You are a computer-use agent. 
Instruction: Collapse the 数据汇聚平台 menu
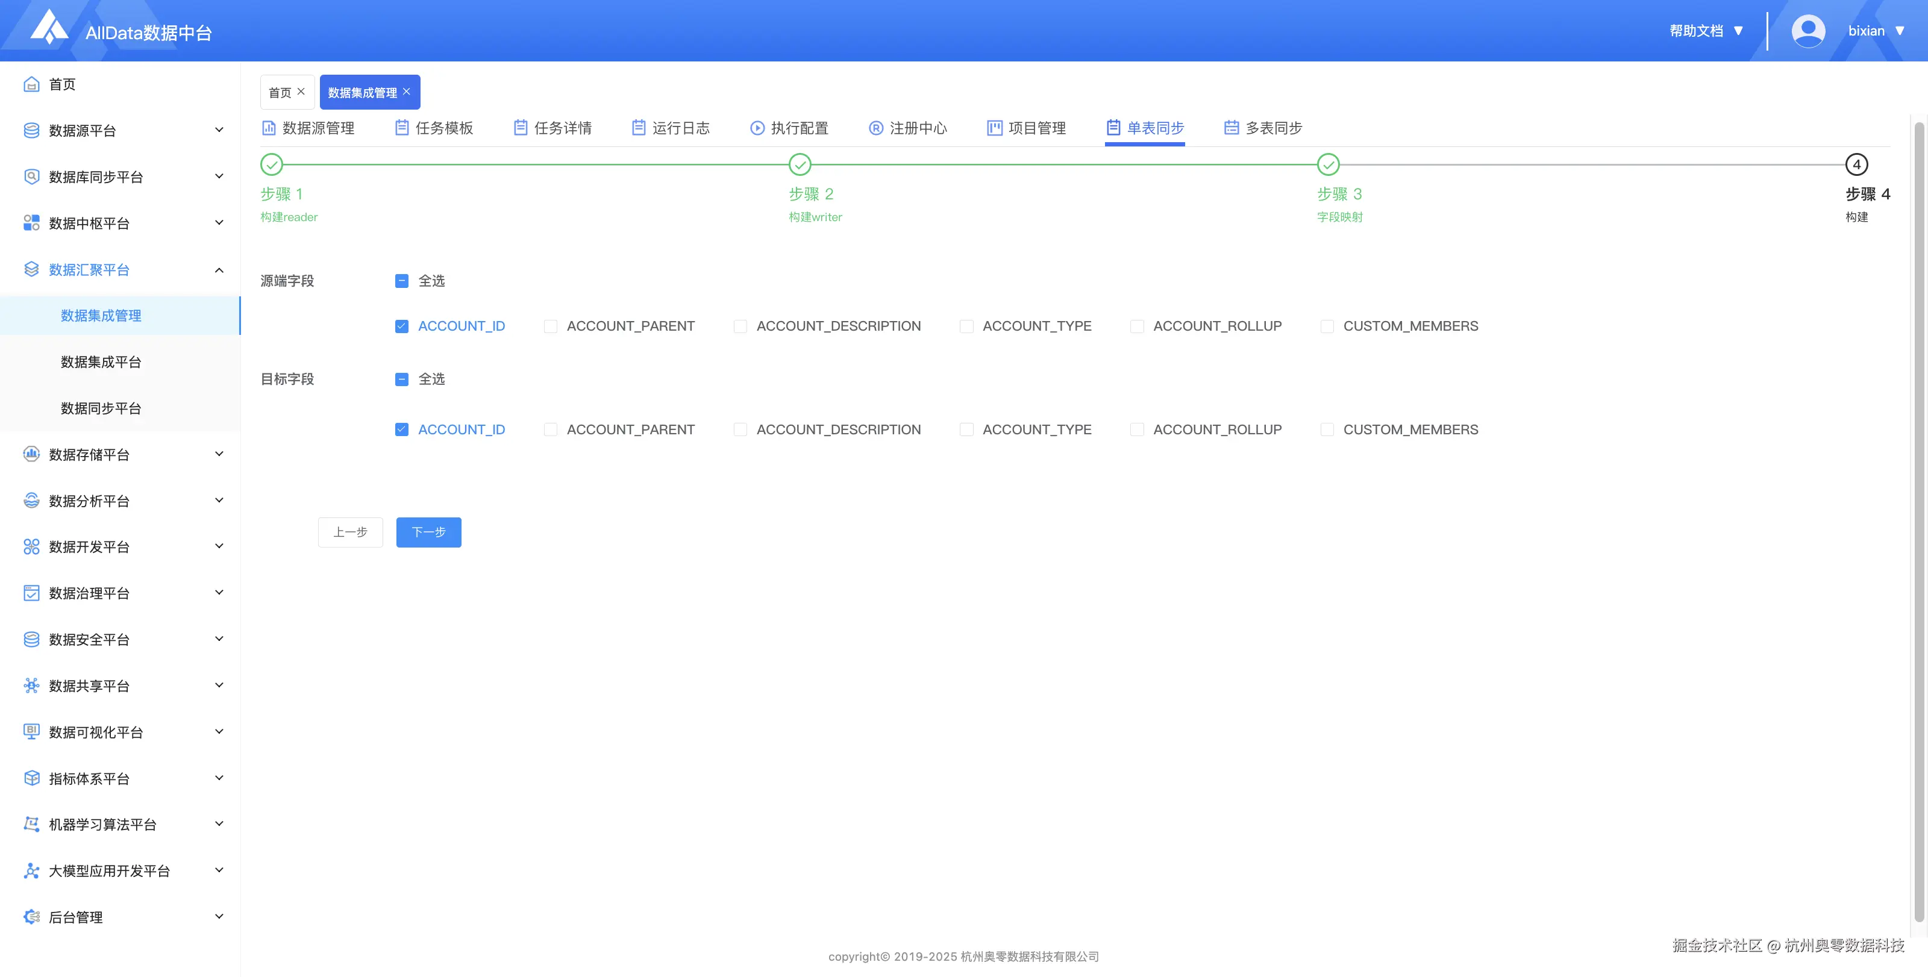pyautogui.click(x=120, y=269)
